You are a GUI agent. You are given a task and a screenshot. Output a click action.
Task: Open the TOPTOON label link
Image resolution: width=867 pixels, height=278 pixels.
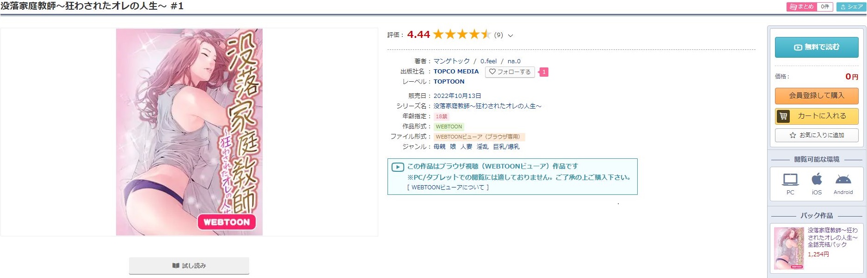(x=449, y=82)
